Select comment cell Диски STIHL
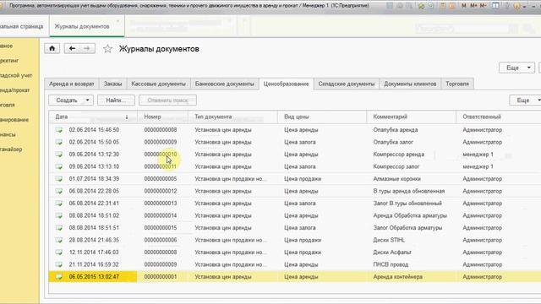 point(389,240)
